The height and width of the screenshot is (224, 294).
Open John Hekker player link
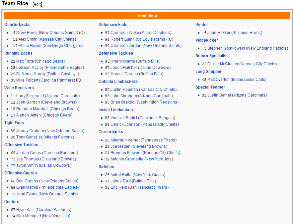(219, 33)
